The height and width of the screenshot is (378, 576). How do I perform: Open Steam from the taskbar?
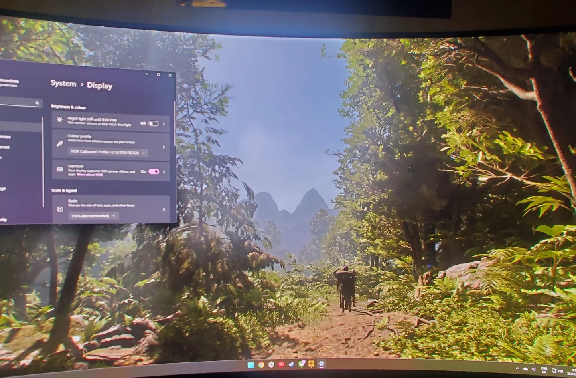291,364
